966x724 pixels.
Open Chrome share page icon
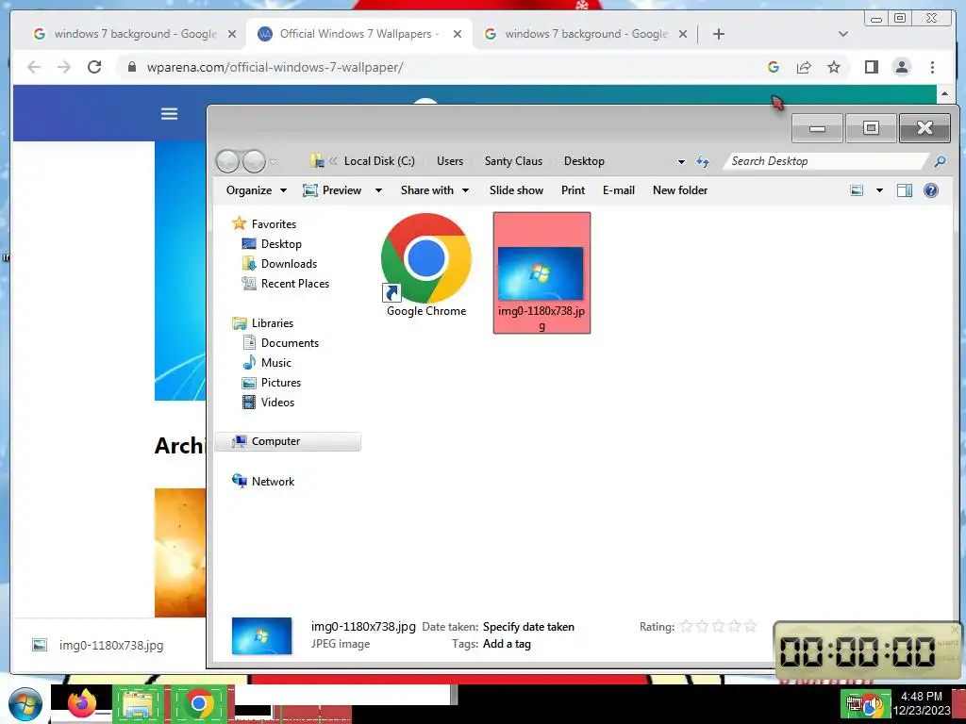tap(804, 67)
